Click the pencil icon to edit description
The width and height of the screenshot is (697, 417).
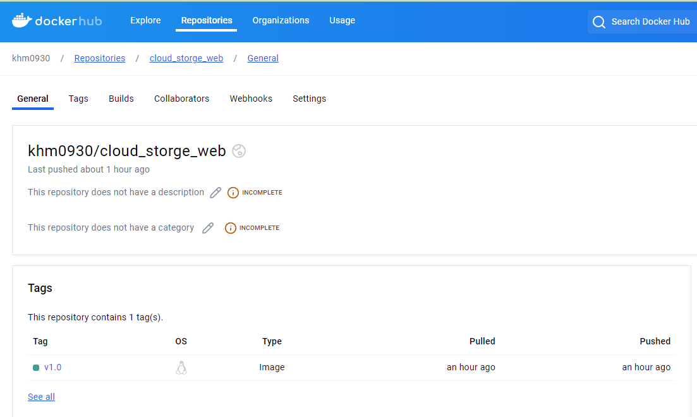pos(215,193)
